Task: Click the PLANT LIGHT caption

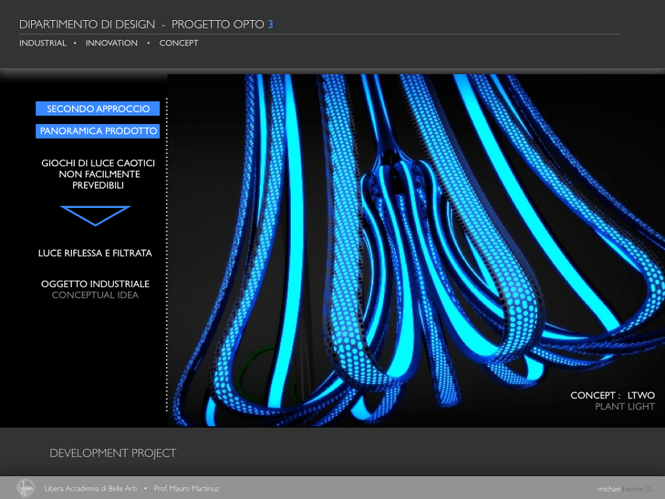Action: [625, 407]
